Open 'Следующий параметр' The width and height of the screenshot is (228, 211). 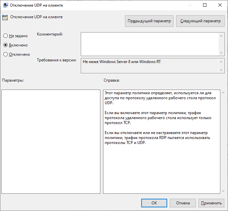(200, 21)
